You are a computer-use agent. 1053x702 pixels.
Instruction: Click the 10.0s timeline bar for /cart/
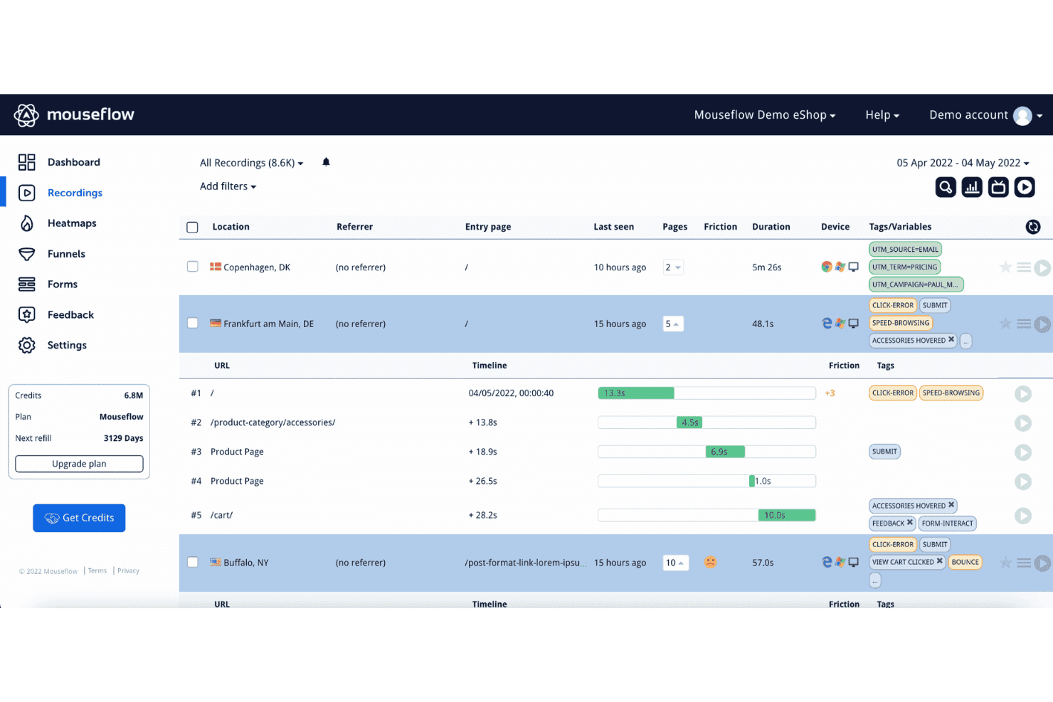(x=787, y=515)
